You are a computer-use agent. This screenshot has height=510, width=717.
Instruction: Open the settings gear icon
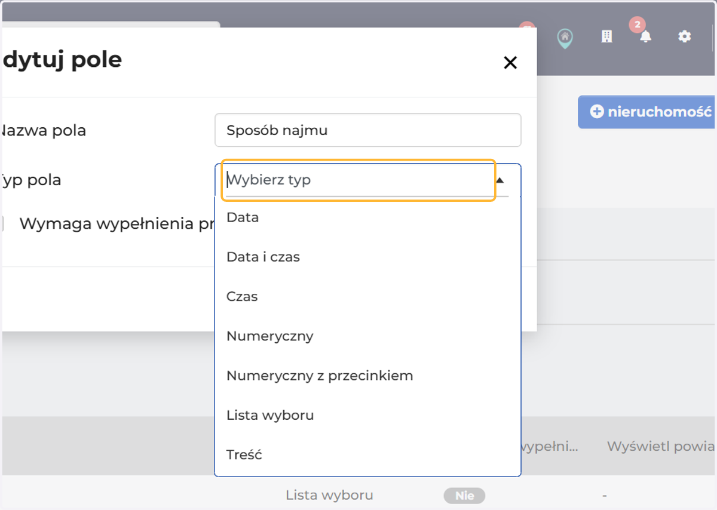click(x=684, y=37)
